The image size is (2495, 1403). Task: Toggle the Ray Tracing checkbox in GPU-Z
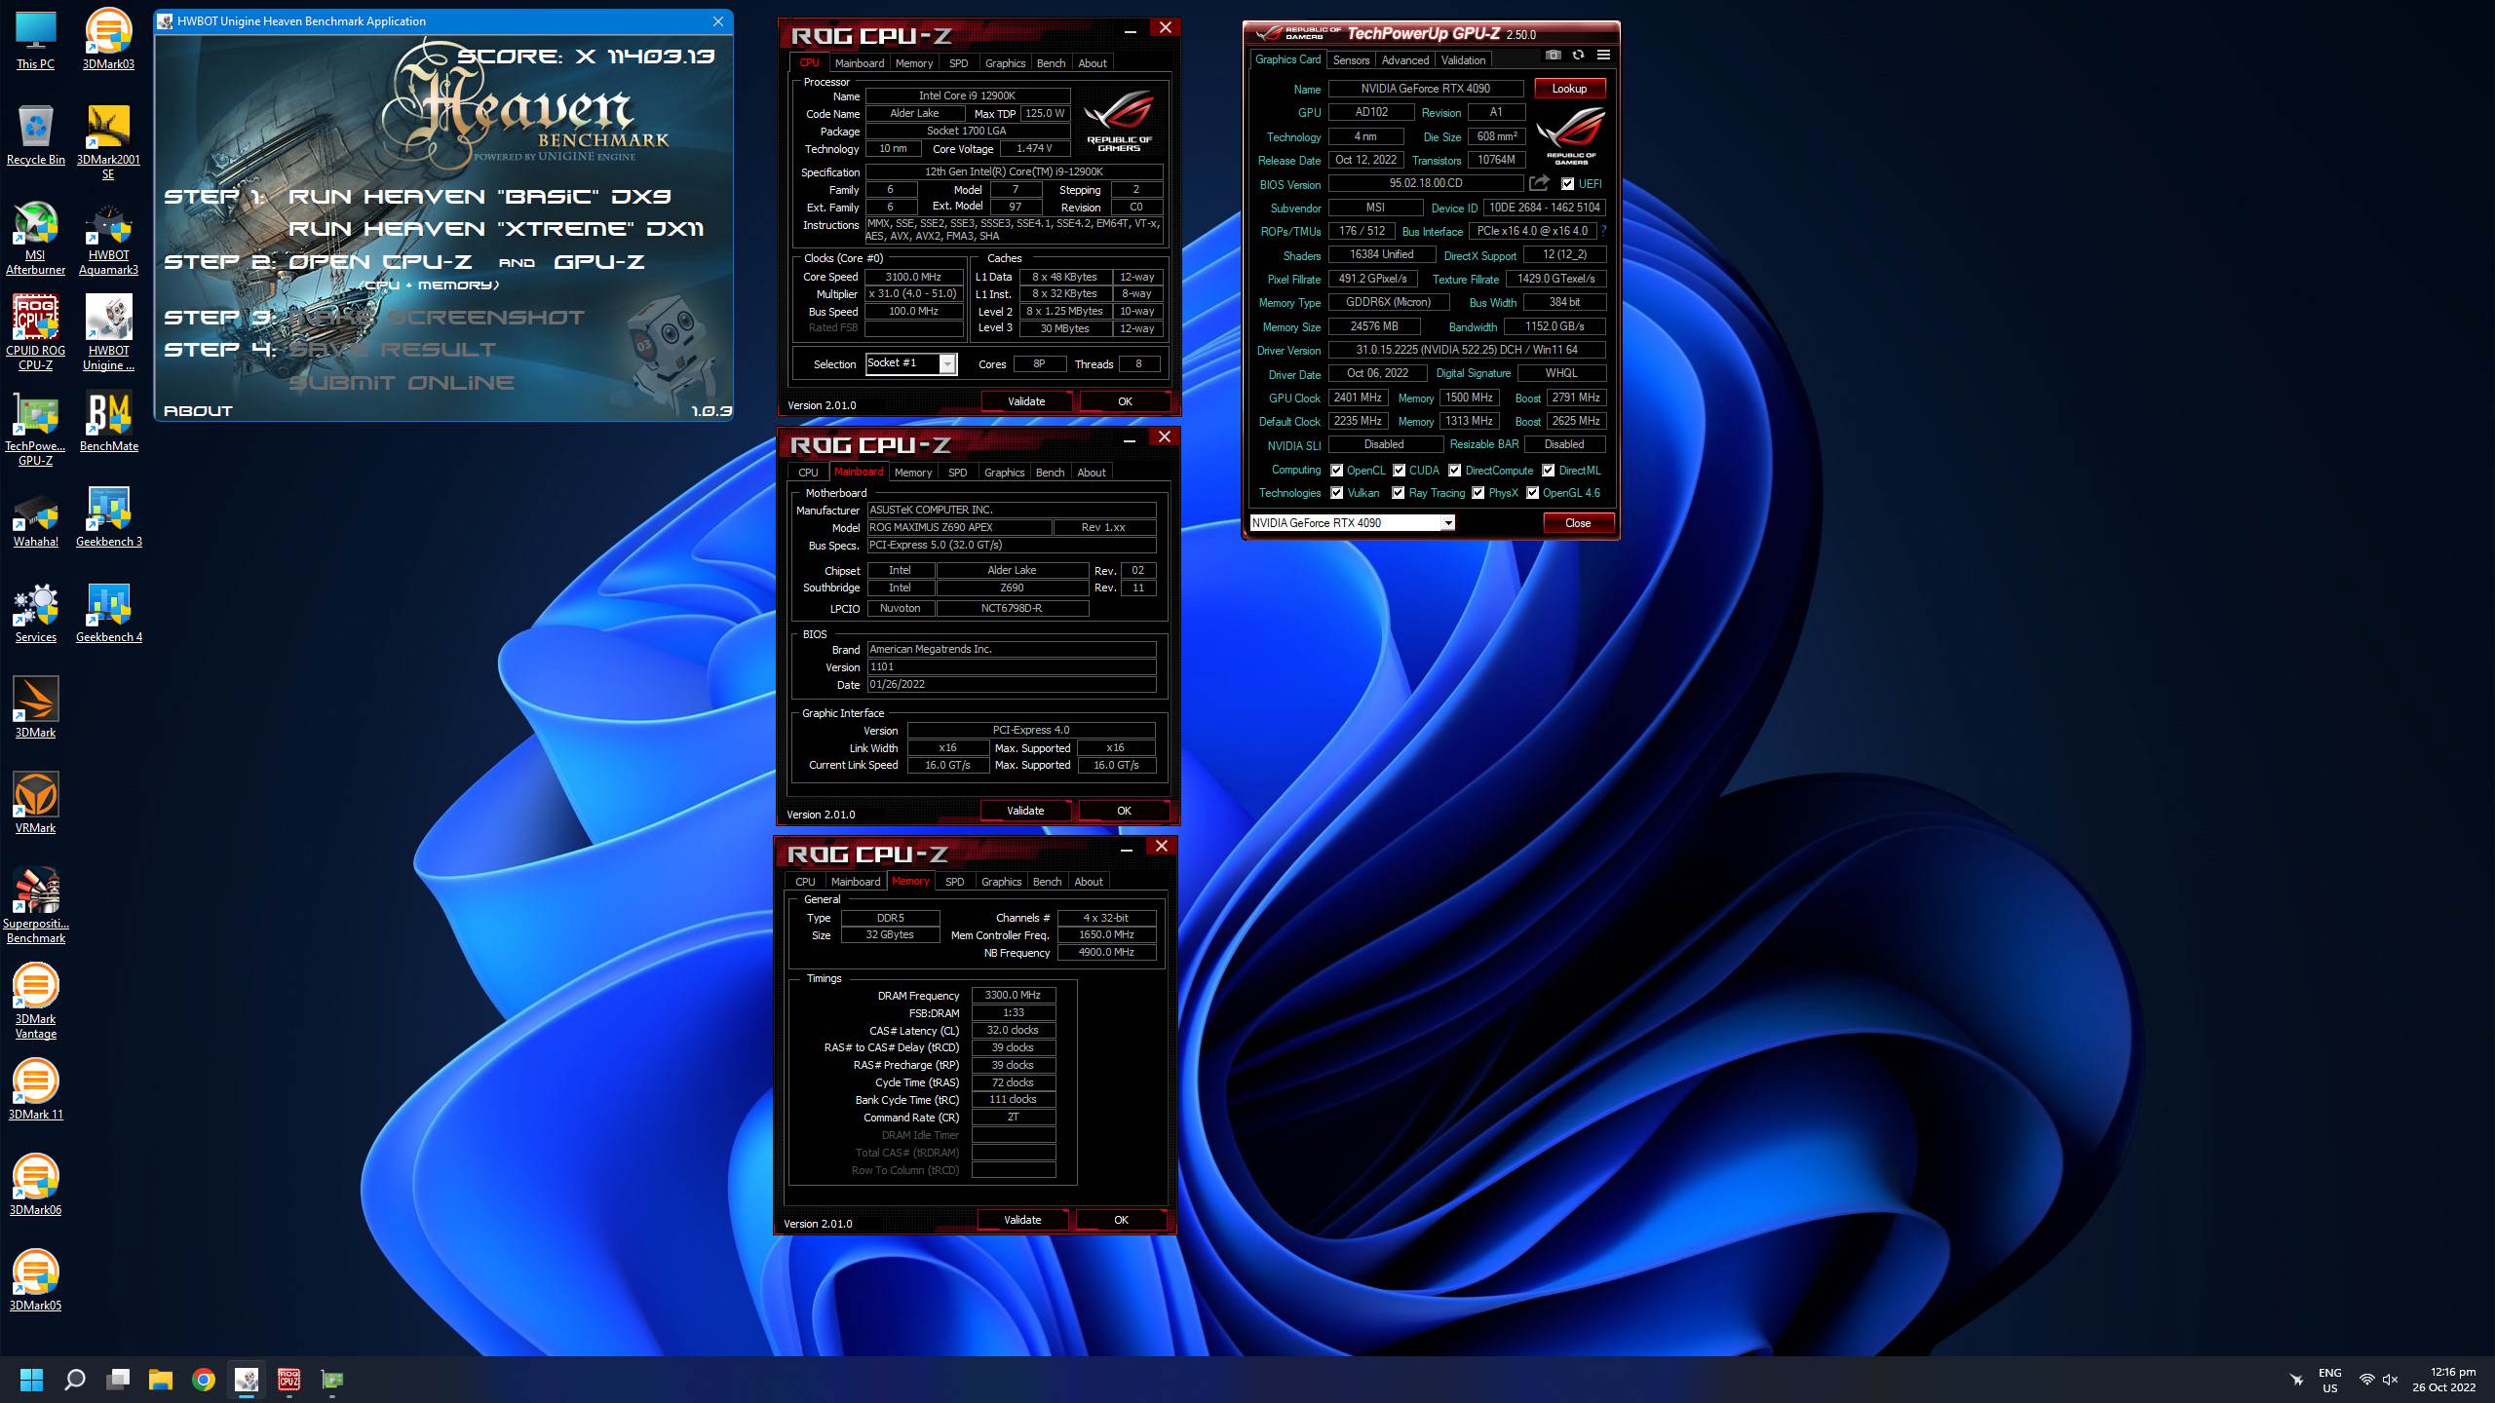coord(1399,493)
